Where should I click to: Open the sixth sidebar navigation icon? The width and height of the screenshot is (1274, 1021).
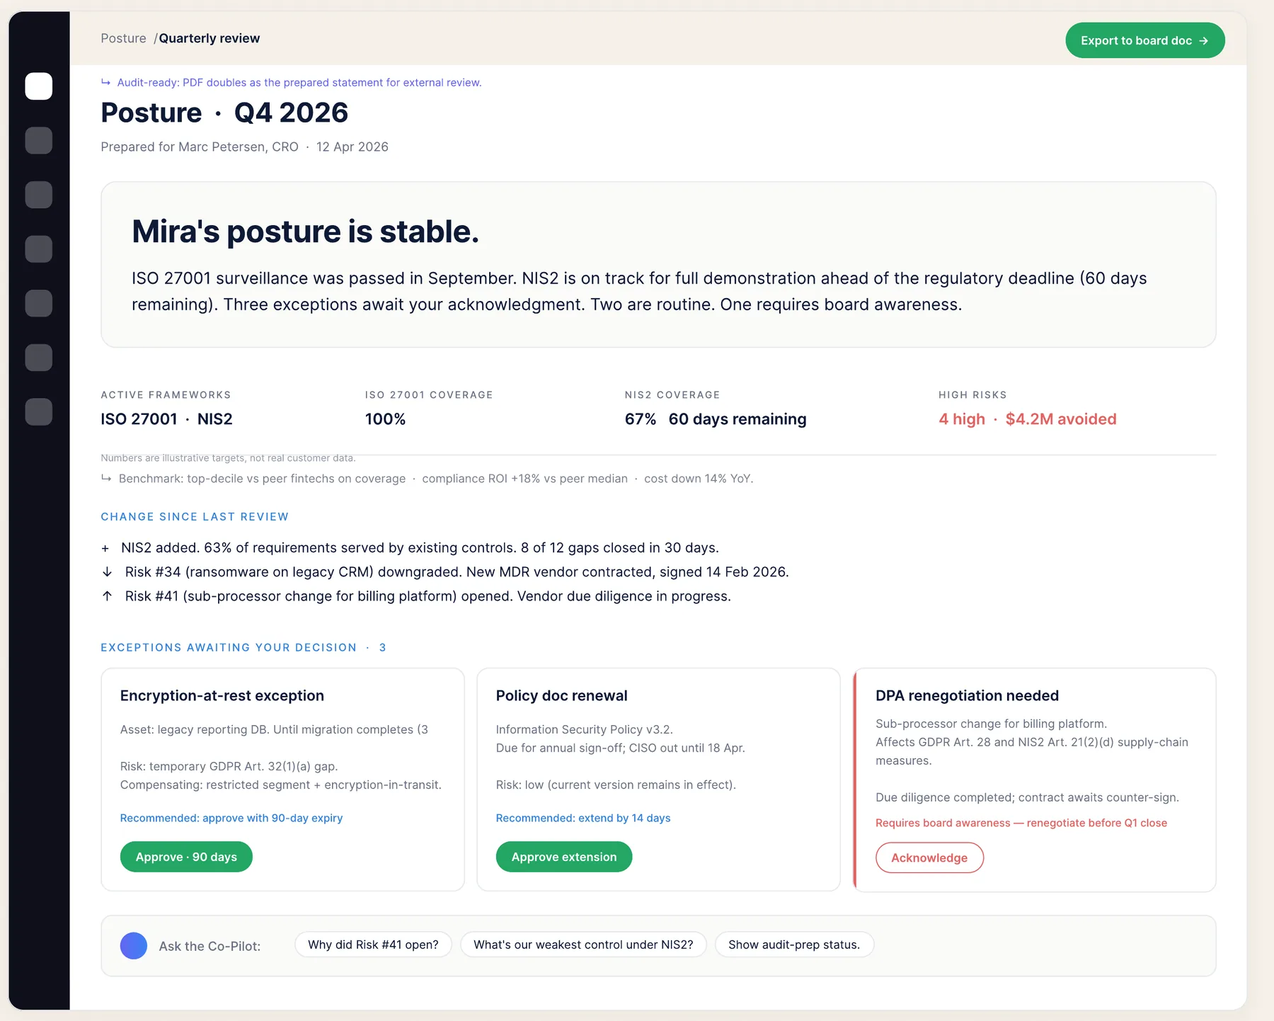tap(39, 358)
